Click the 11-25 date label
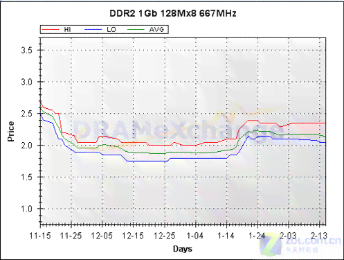 pos(71,236)
